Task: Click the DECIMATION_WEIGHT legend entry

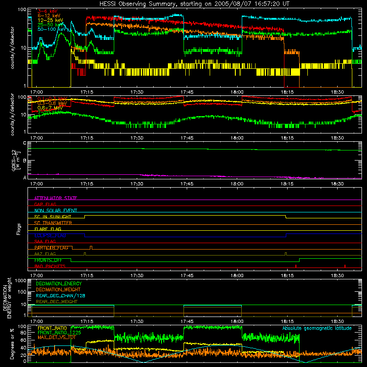Action: click(x=58, y=289)
